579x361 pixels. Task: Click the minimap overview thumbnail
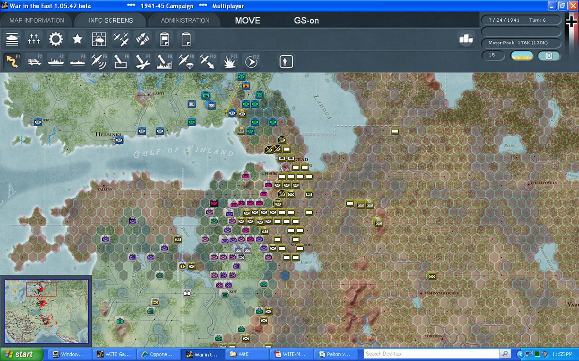click(46, 311)
